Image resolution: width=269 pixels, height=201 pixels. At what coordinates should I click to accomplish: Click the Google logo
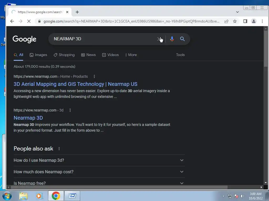(24, 39)
